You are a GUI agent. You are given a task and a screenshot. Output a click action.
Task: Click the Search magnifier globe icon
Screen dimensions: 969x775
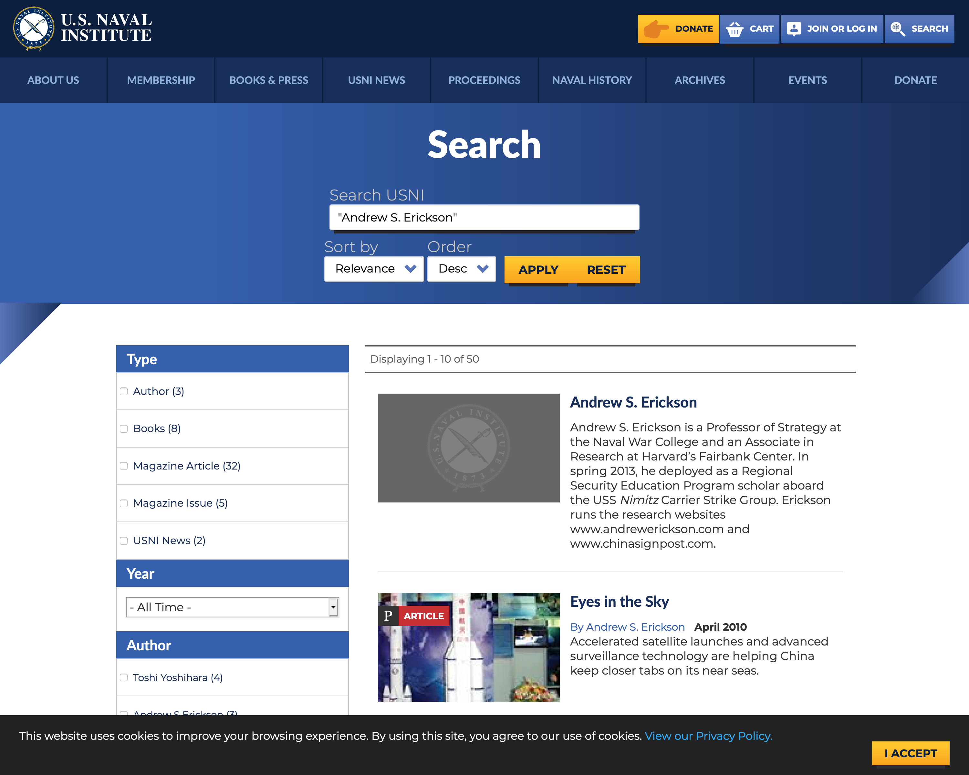click(x=898, y=29)
